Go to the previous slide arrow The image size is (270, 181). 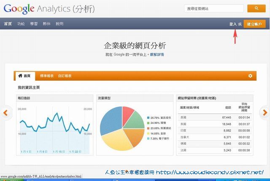pos(5,113)
